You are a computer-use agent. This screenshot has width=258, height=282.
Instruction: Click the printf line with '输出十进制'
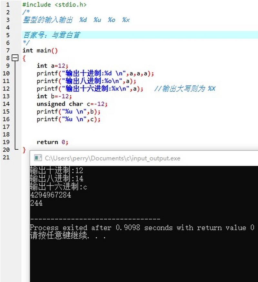point(95,73)
